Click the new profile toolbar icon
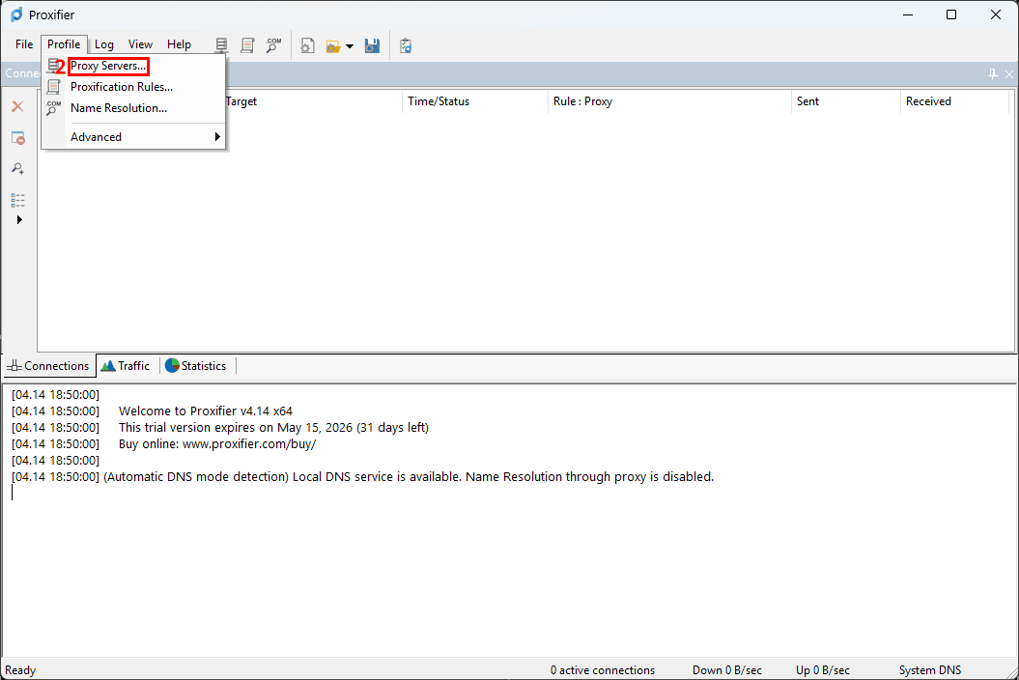The image size is (1019, 680). pos(307,45)
